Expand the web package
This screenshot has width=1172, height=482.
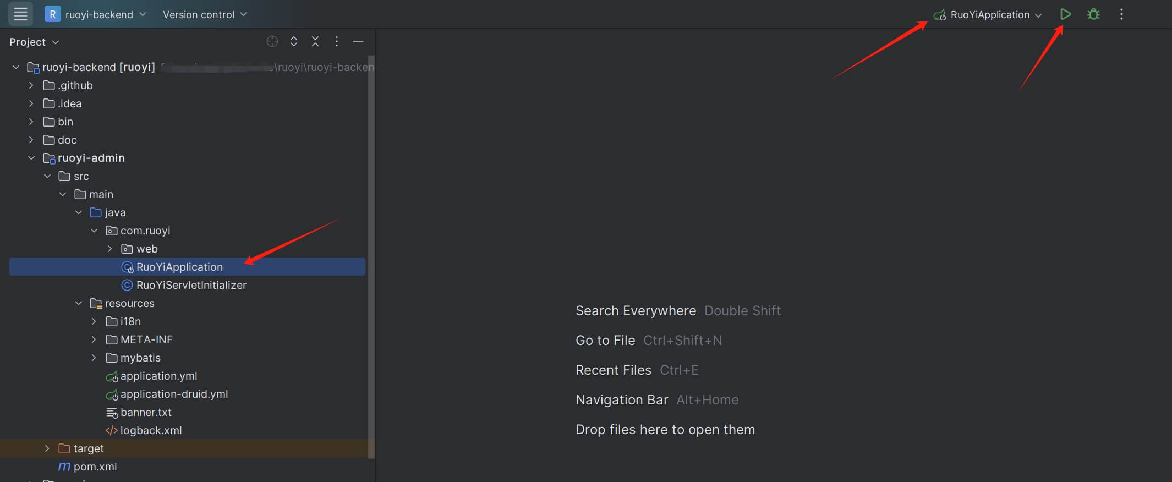pyautogui.click(x=109, y=249)
